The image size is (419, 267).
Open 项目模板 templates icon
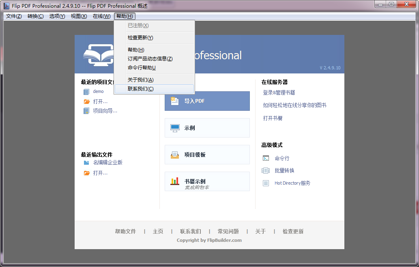pyautogui.click(x=174, y=155)
